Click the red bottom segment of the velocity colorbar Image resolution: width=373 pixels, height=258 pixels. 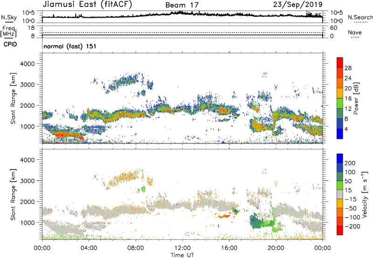pos(340,231)
